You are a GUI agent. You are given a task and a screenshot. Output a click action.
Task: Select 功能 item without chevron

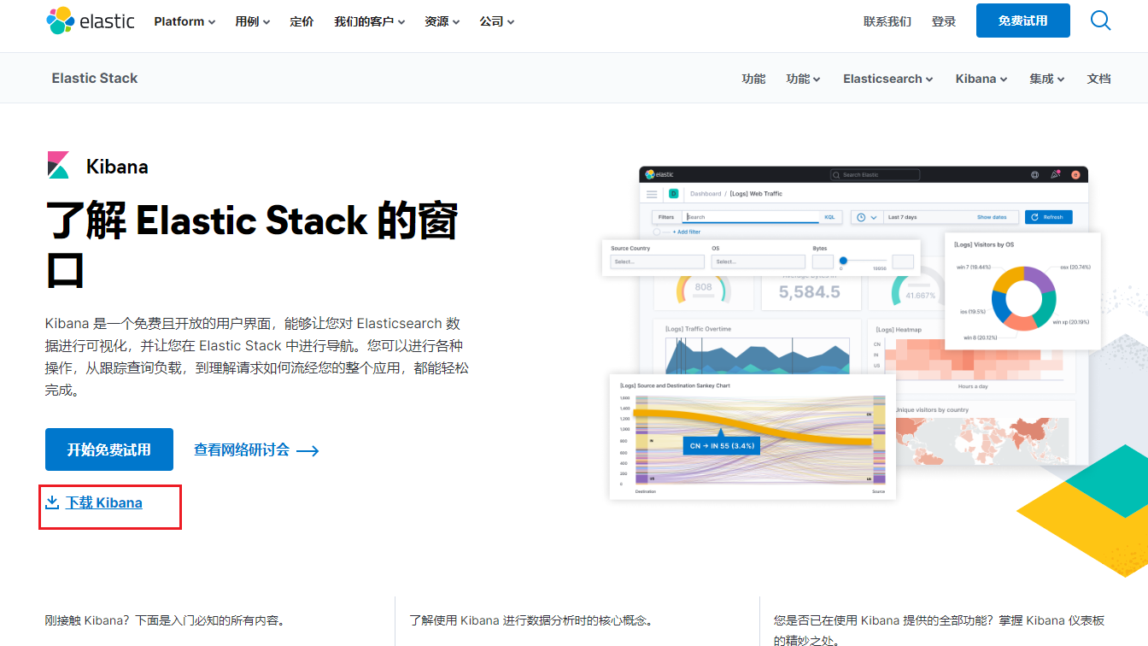pos(753,79)
